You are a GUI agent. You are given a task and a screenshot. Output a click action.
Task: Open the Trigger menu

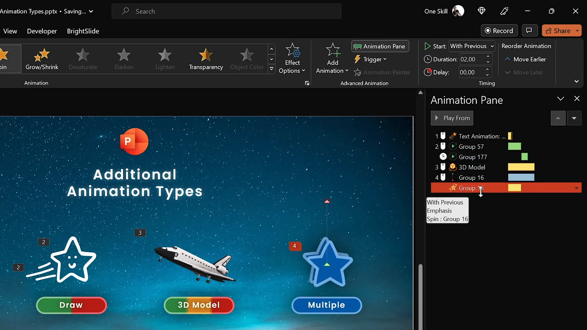(x=371, y=59)
